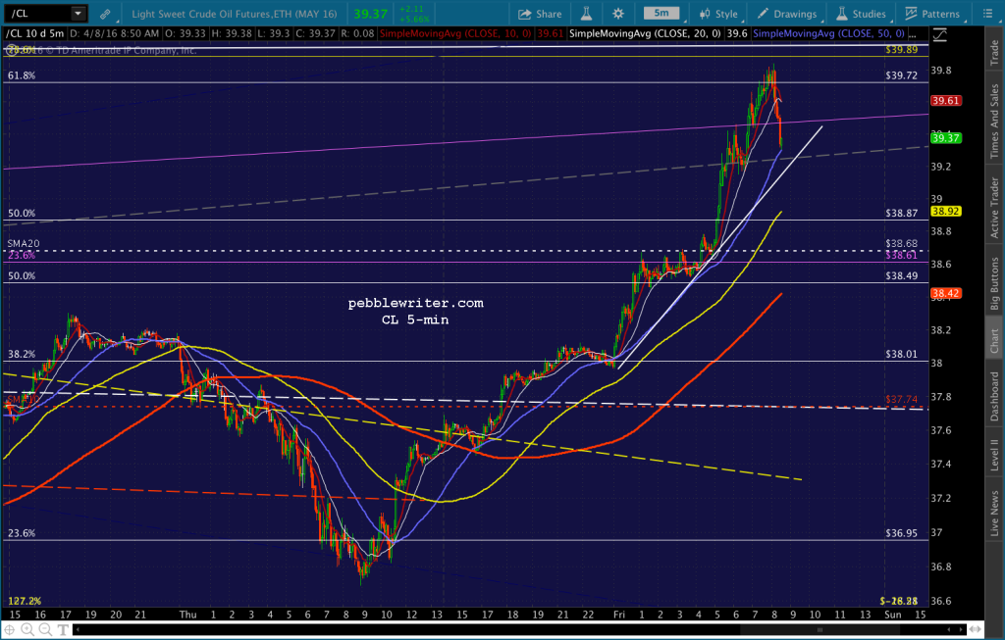Click the zoom in magnifier icon
Image resolution: width=1005 pixels, height=640 pixels.
click(27, 630)
